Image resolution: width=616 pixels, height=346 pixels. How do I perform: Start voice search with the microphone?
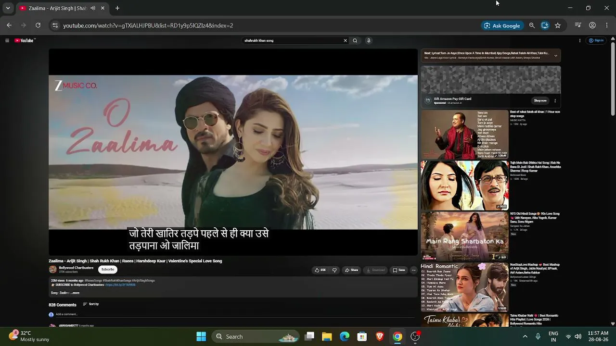[x=369, y=41]
